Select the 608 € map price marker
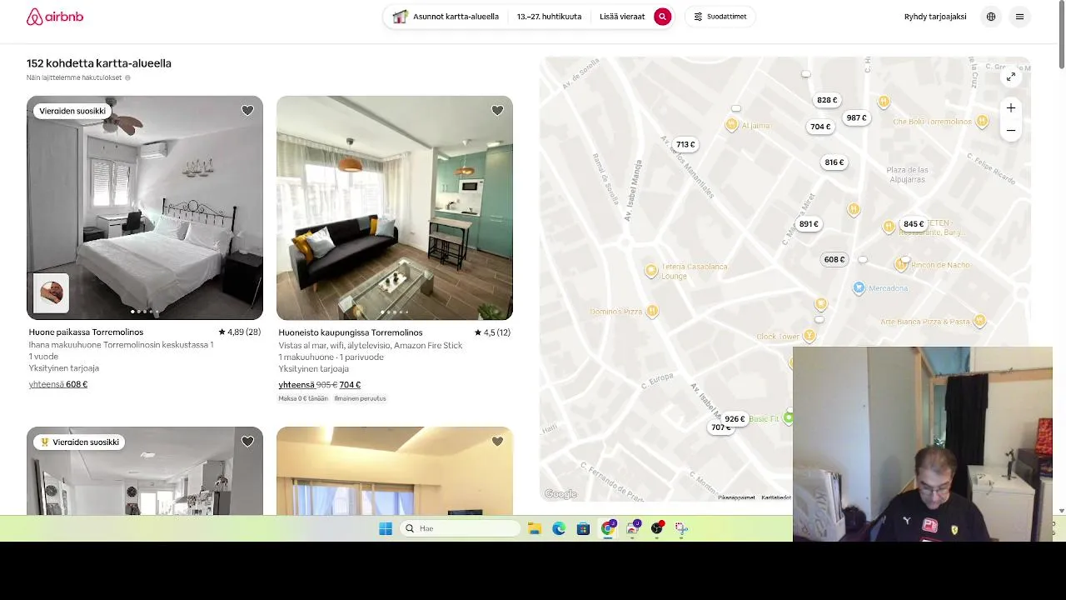 [834, 259]
